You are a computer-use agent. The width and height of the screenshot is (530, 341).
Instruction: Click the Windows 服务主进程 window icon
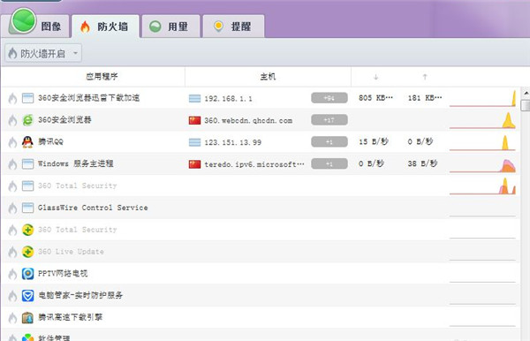[x=27, y=164]
